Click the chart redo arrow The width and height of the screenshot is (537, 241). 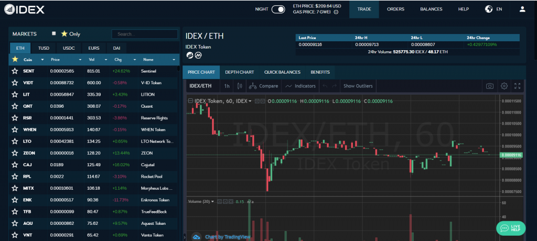pyautogui.click(x=334, y=86)
